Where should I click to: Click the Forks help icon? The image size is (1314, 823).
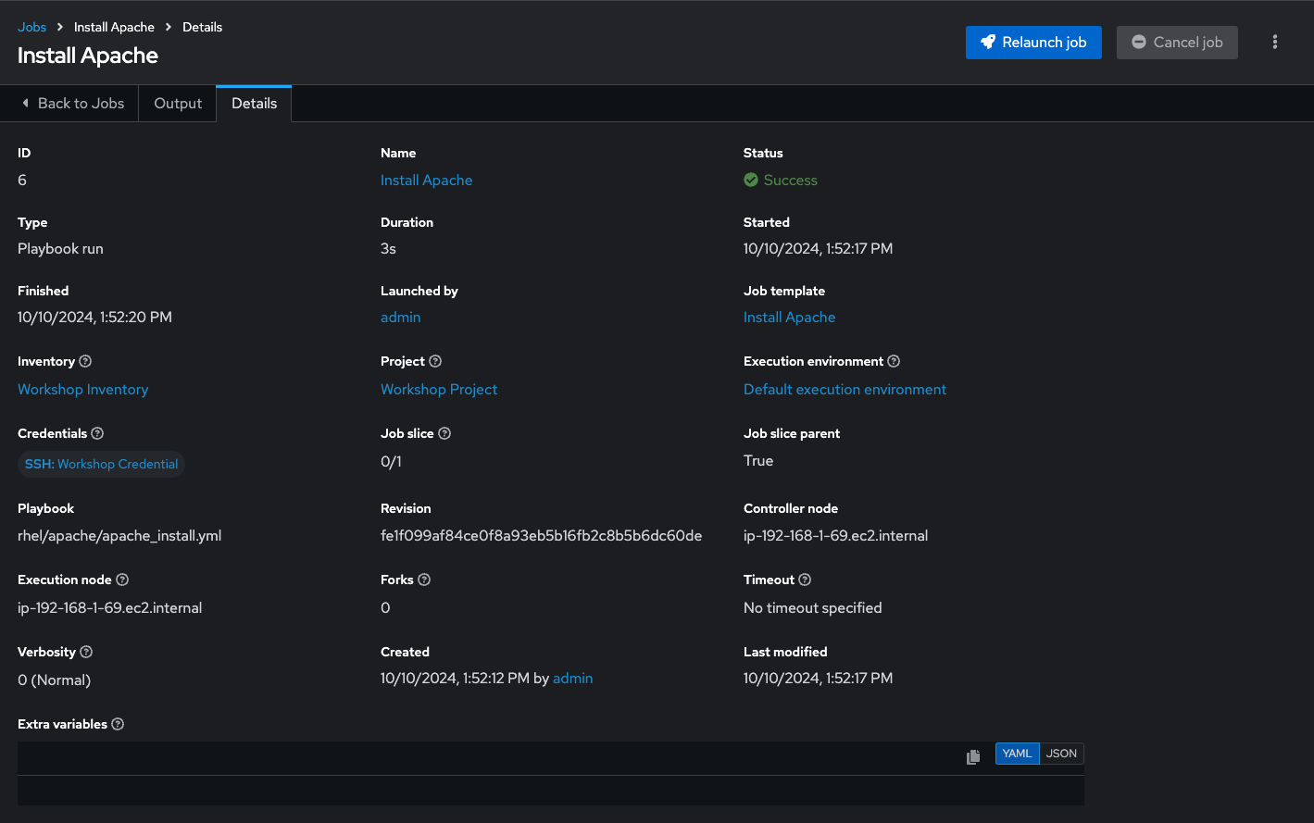tap(424, 580)
